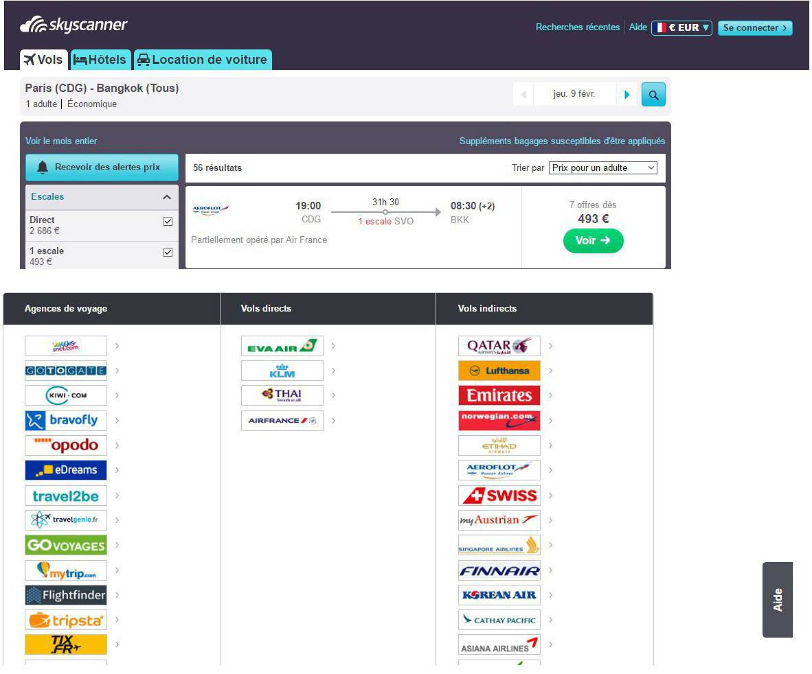
Task: Open the EUR currency selector
Action: tap(681, 27)
